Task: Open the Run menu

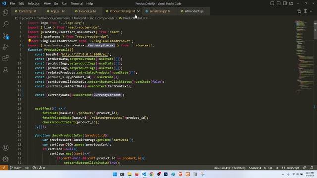Action: point(64,3)
